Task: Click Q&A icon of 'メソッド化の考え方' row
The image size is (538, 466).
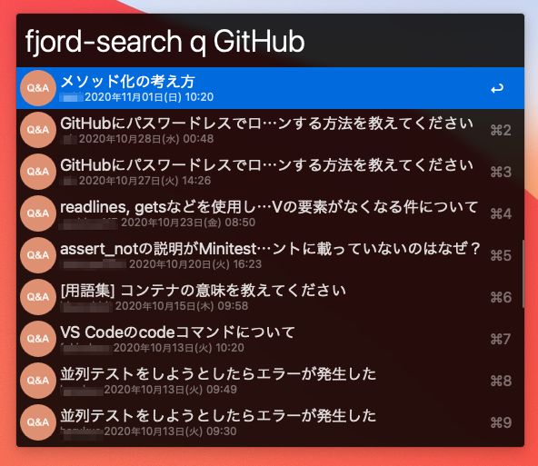Action: [x=38, y=88]
